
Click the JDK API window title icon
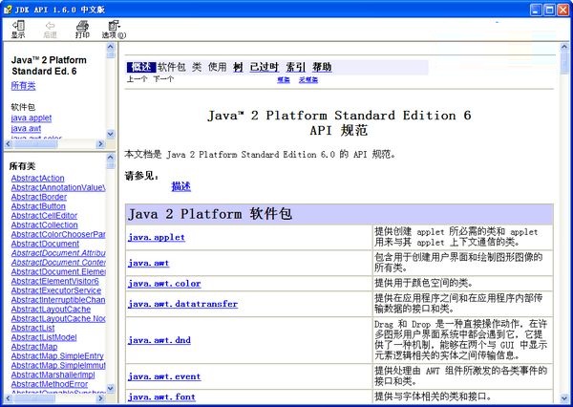(9, 7)
